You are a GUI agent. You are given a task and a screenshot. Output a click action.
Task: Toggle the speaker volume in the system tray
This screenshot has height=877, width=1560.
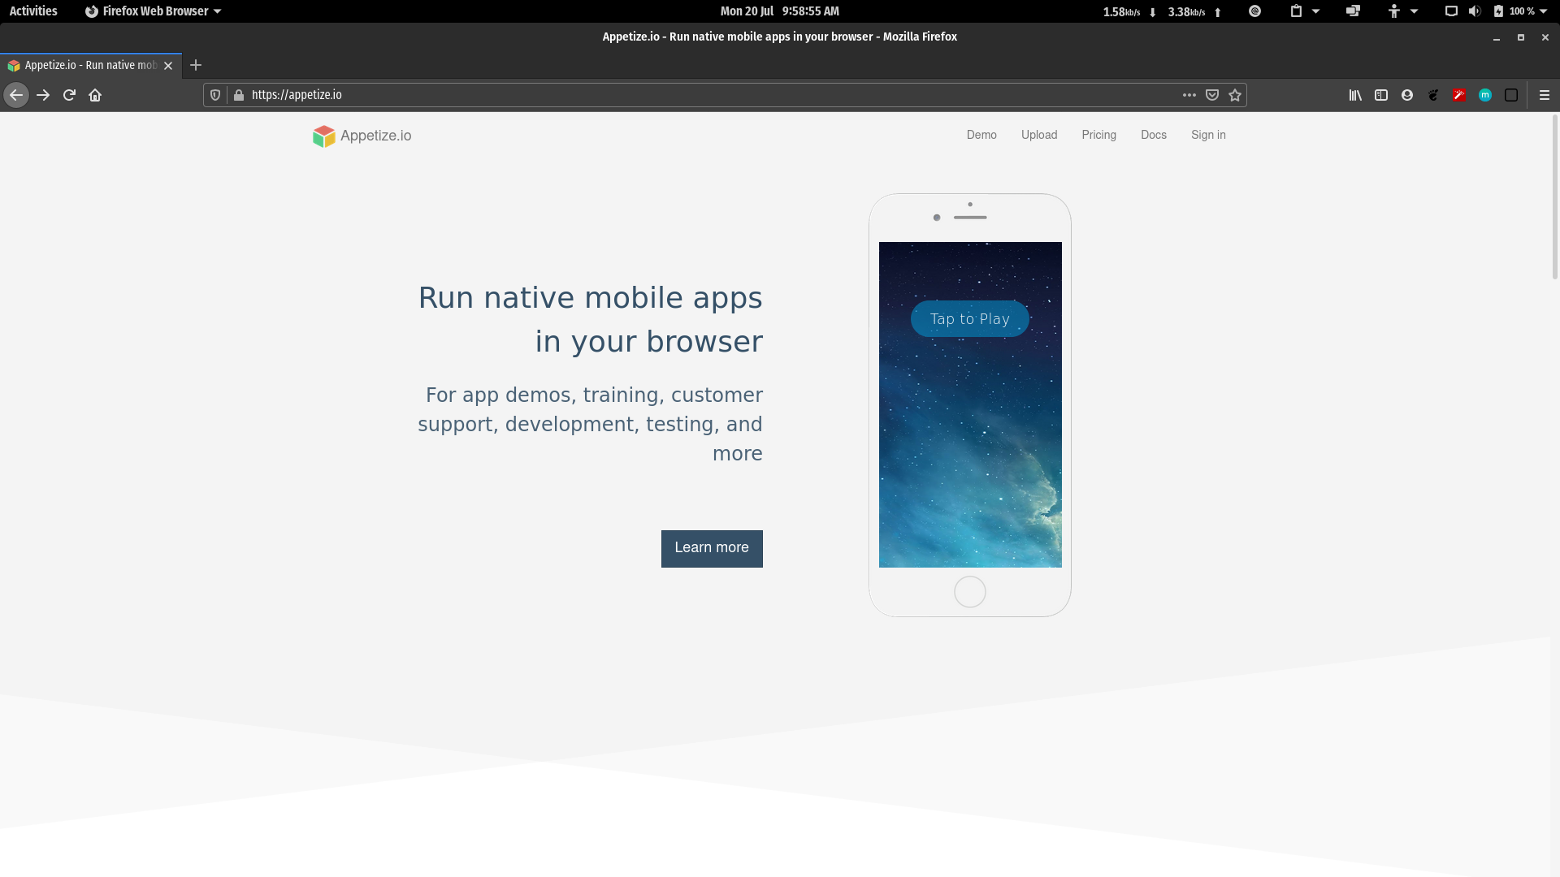pos(1475,11)
